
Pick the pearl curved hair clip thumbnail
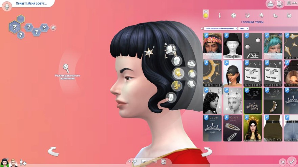pyautogui.click(x=273, y=101)
